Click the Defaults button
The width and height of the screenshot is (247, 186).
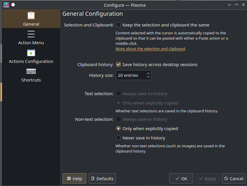click(x=102, y=178)
